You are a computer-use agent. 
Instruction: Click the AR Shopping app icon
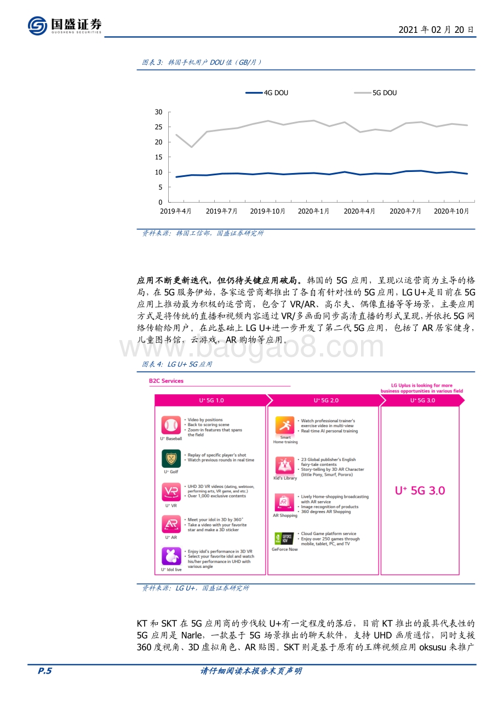point(285,503)
